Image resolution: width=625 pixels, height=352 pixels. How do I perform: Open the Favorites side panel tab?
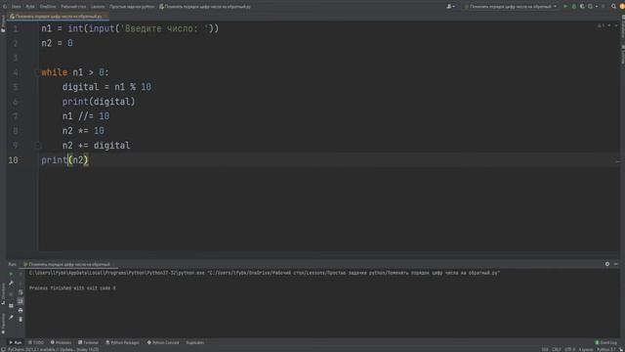pyautogui.click(x=3, y=323)
